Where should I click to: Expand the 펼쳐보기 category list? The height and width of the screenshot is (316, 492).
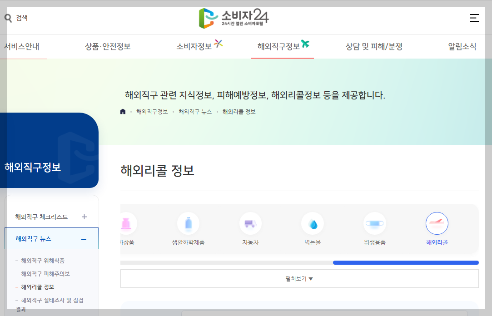299,279
